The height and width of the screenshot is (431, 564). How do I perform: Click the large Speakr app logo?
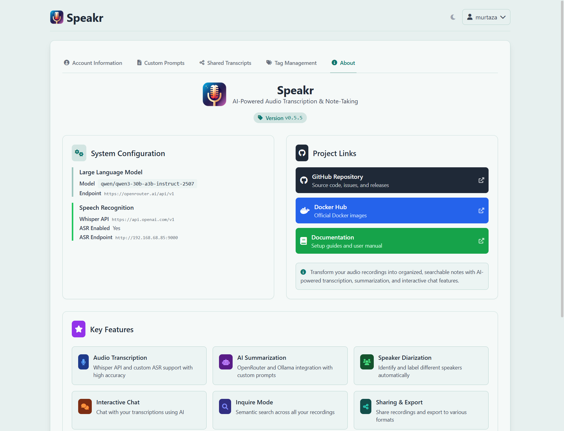214,94
